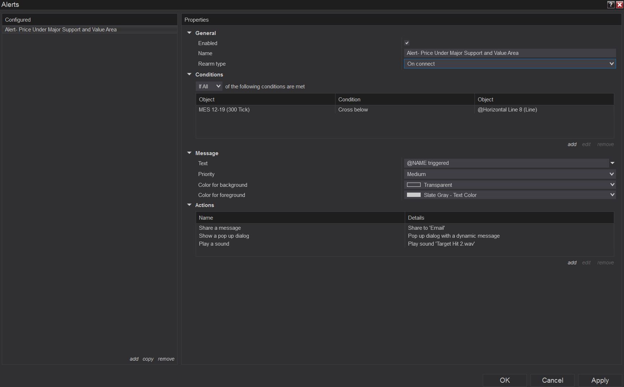Select configured alert Price Under Major Support
The image size is (624, 387).
tap(61, 30)
